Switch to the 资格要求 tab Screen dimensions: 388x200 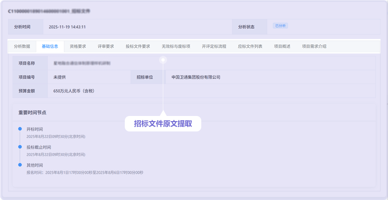pos(78,46)
